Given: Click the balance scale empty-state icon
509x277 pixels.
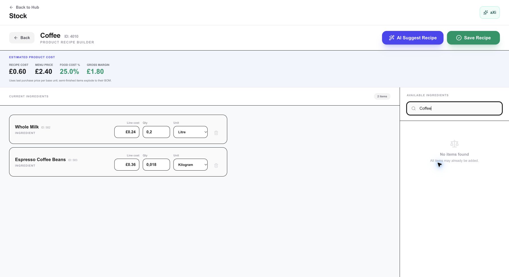Looking at the screenshot, I should [x=454, y=144].
